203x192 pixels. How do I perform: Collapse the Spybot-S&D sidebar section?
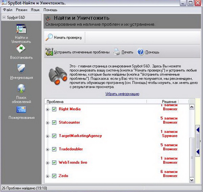(x=4, y=17)
